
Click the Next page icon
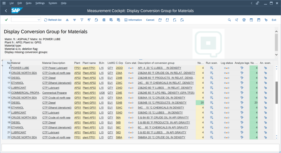click(175, 20)
